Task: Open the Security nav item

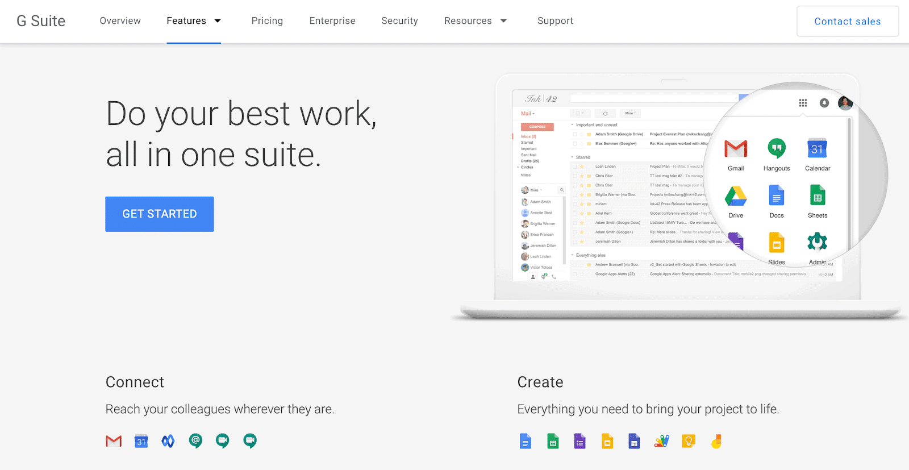Action: coord(399,21)
